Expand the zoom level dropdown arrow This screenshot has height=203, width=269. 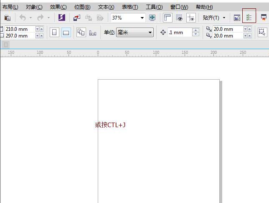click(142, 18)
